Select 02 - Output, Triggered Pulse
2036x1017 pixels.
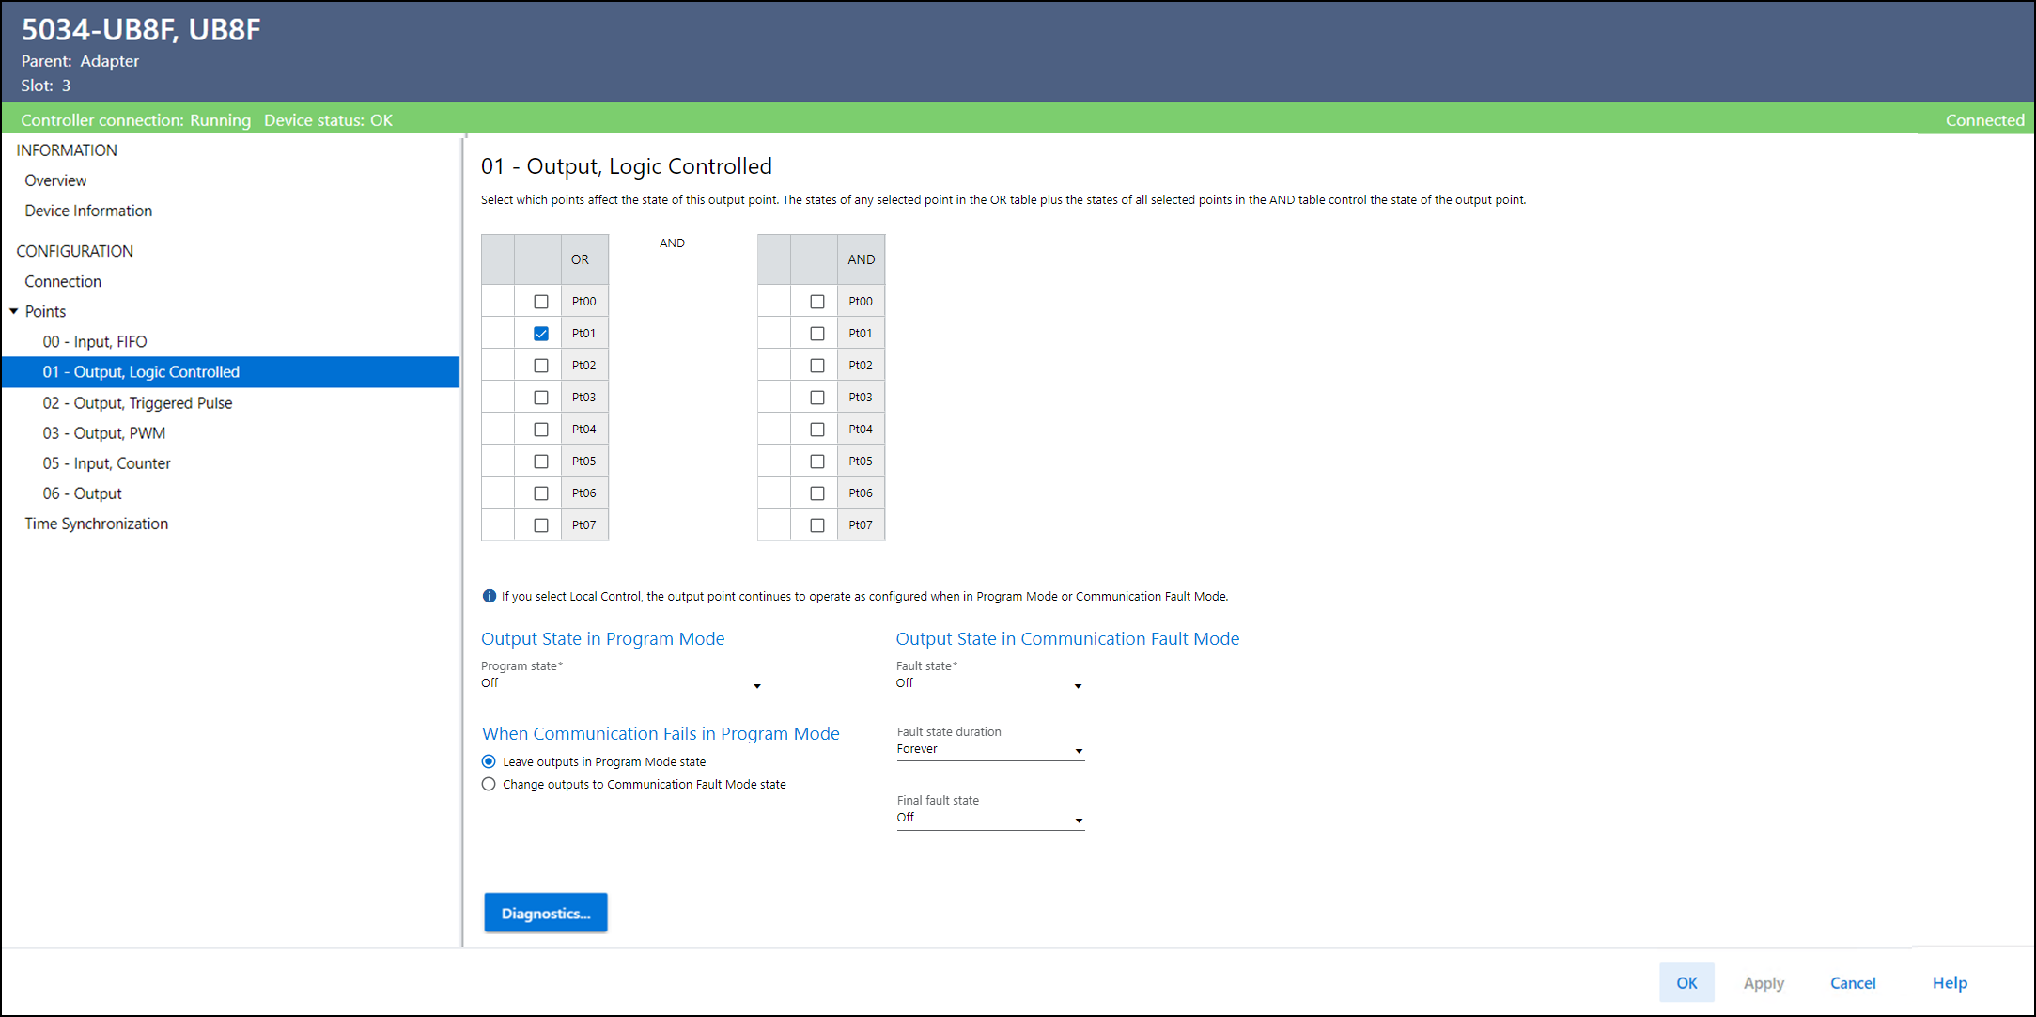[x=137, y=403]
